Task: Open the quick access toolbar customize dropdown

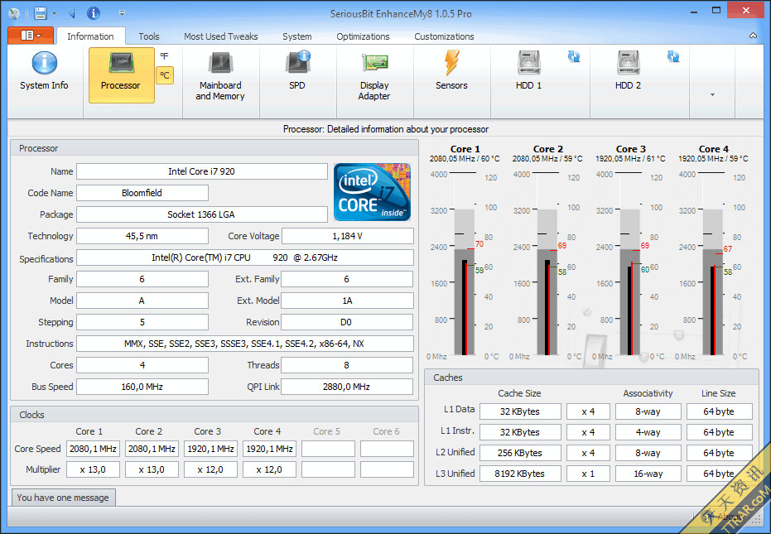Action: coord(123,13)
